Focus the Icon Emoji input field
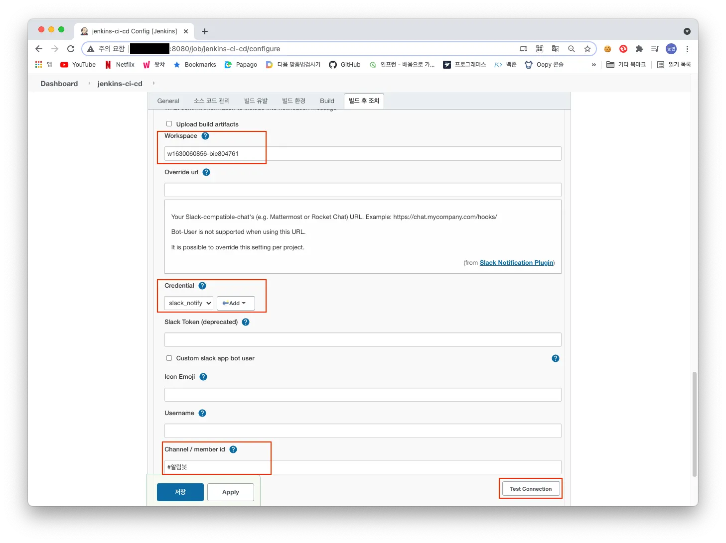The image size is (726, 543). (x=363, y=395)
